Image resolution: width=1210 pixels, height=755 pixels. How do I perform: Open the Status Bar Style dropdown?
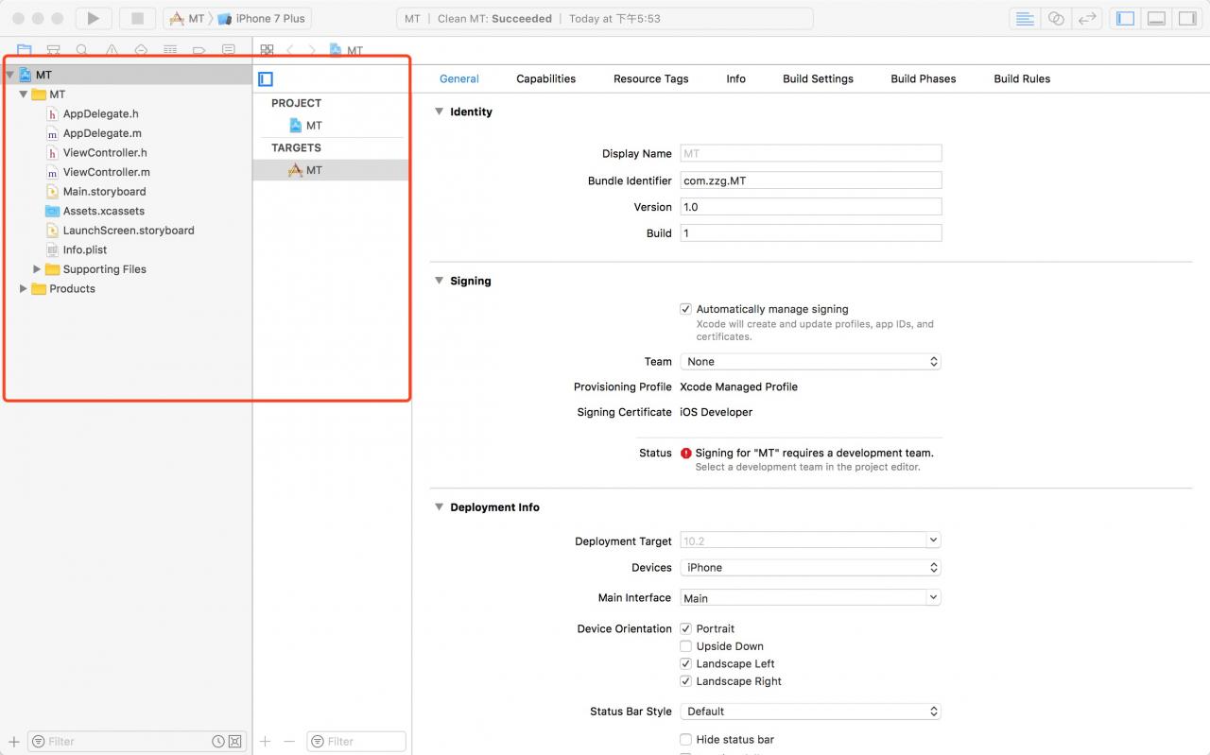[810, 712]
